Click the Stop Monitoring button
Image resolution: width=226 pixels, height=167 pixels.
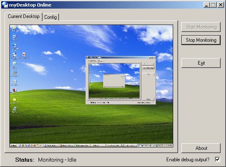click(201, 40)
